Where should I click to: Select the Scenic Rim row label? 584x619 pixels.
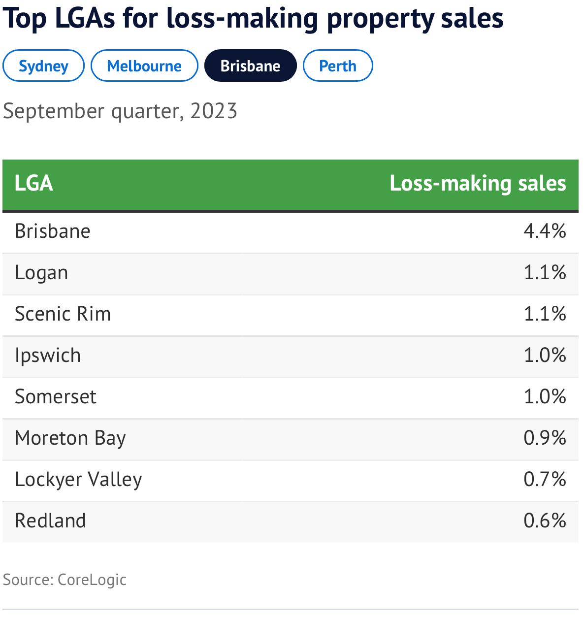(63, 314)
